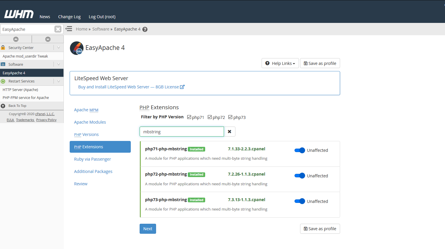This screenshot has height=249, width=445.
Task: Open the Help Links dropdown
Action: (x=280, y=63)
